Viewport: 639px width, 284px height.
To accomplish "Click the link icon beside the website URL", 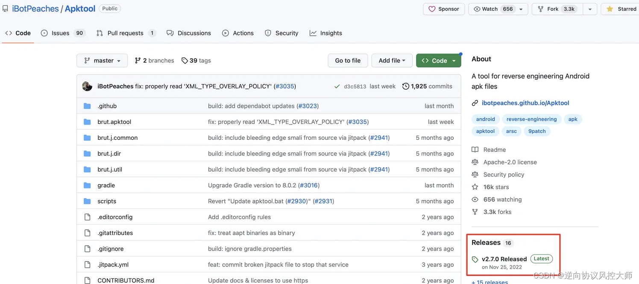I will 475,103.
